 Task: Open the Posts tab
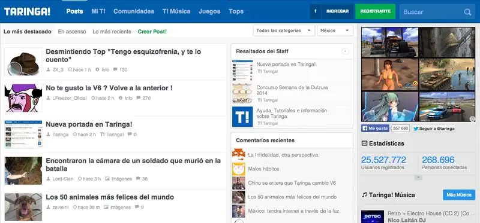[x=74, y=11]
